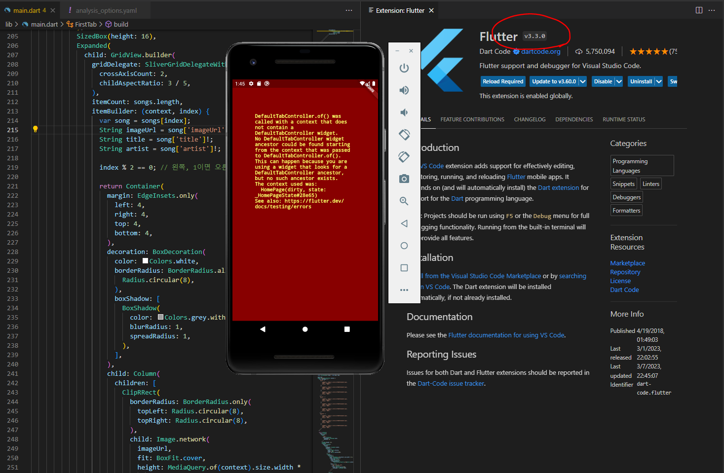Open extended controls via the emulator's three-dot icon
Image resolution: width=724 pixels, height=473 pixels.
coord(404,290)
